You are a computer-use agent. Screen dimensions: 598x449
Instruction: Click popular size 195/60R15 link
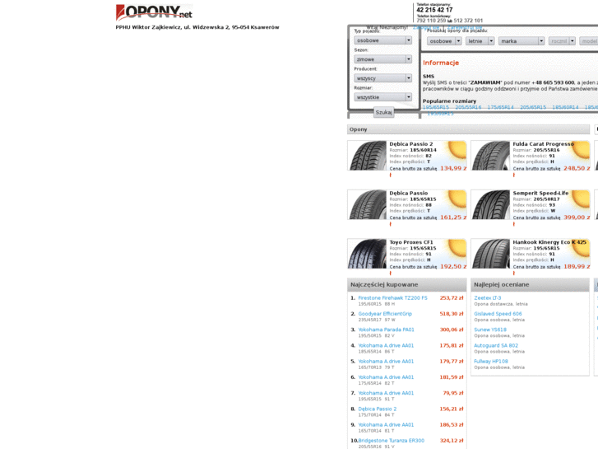[x=440, y=114]
